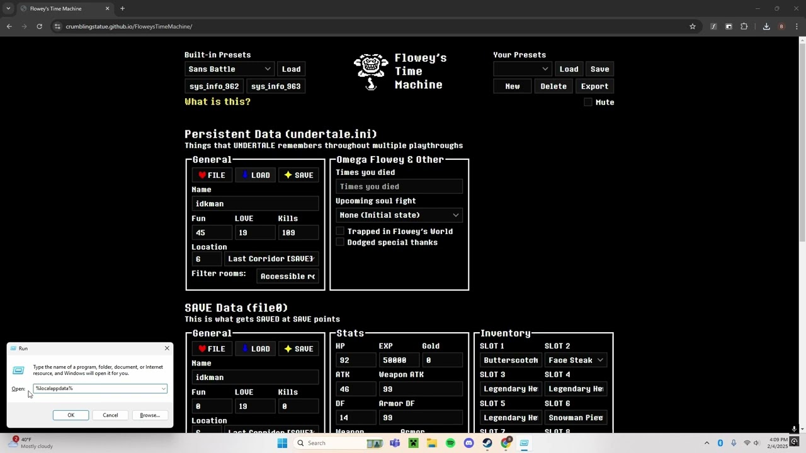Open the tab search dropdown arrow
806x453 pixels.
coord(8,9)
